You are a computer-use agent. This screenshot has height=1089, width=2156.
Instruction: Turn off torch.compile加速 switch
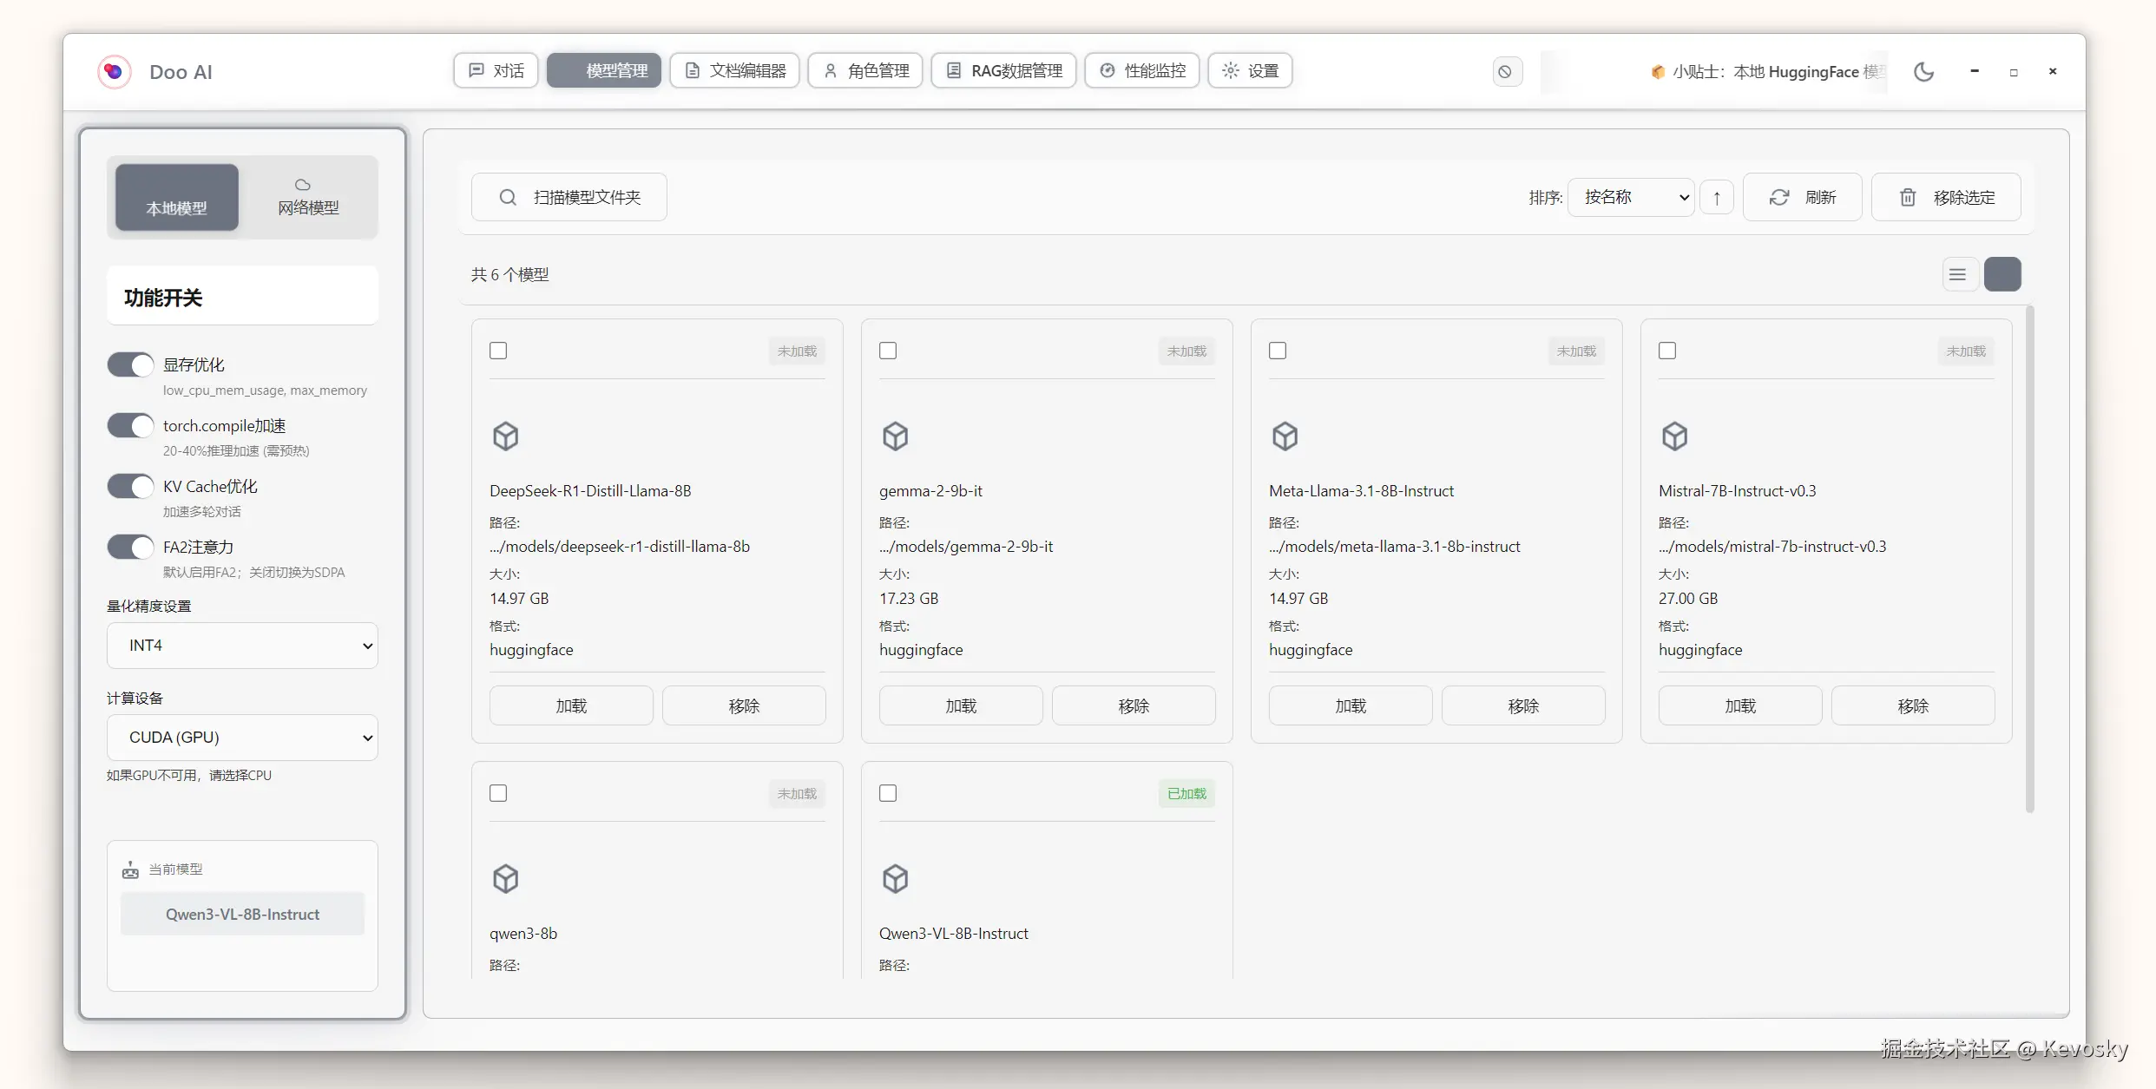pos(130,425)
